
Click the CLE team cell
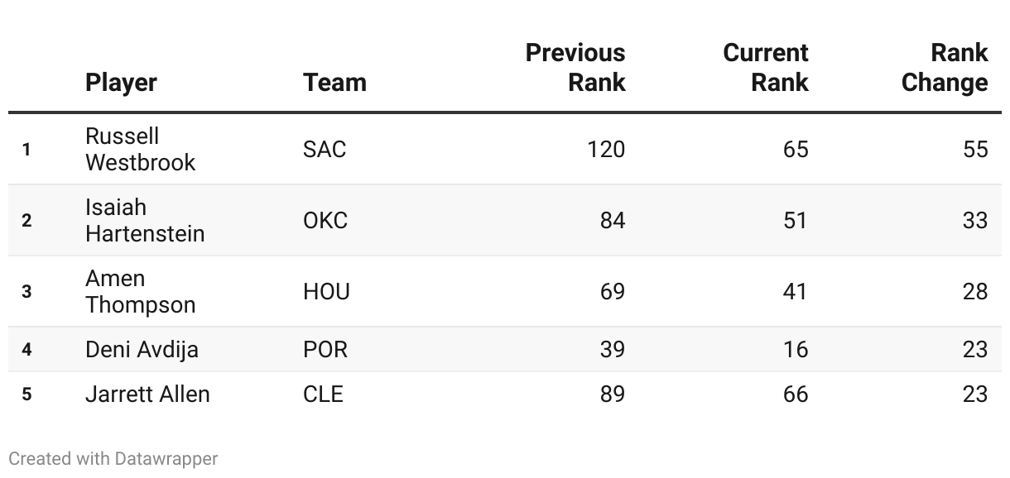point(323,394)
